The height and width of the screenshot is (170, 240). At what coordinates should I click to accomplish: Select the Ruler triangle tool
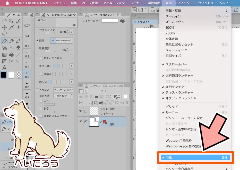tap(4, 61)
